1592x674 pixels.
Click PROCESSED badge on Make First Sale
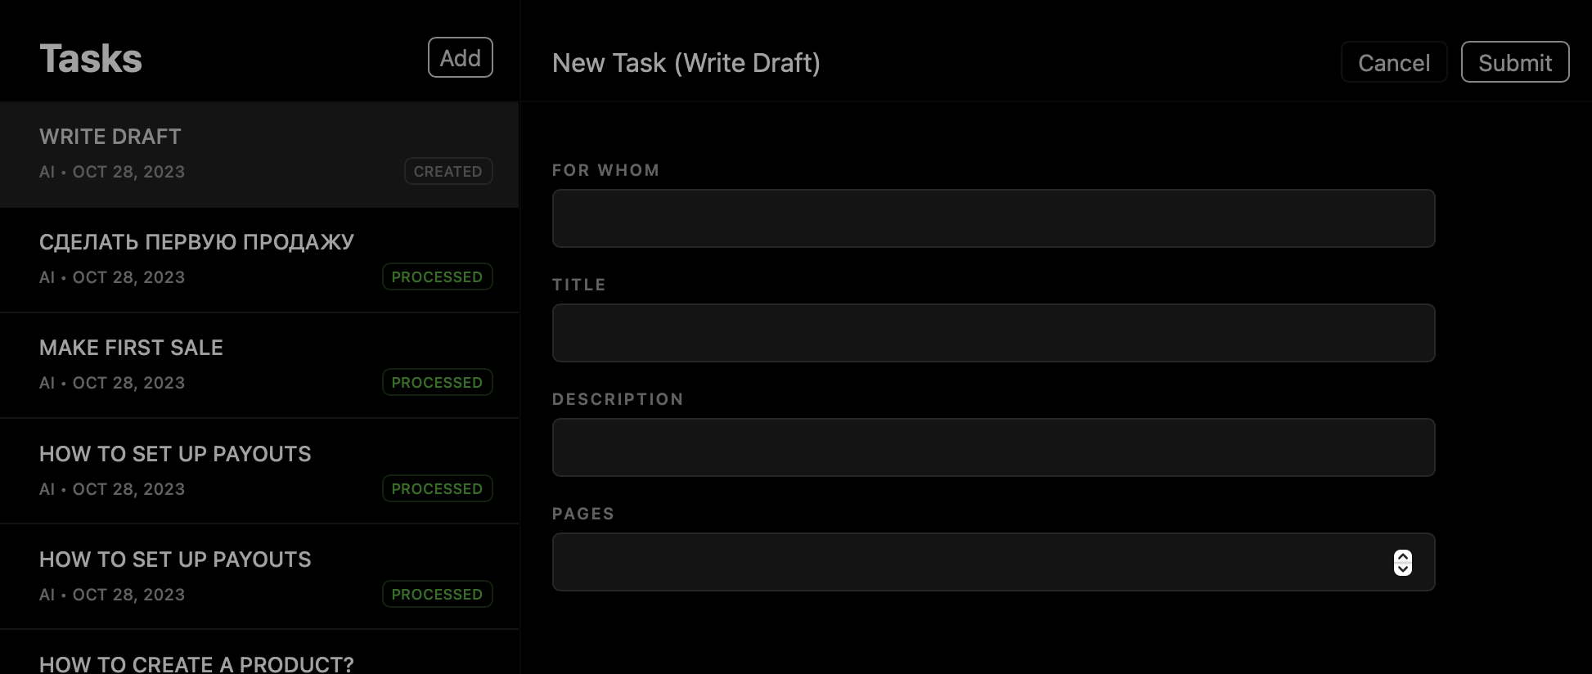(437, 383)
